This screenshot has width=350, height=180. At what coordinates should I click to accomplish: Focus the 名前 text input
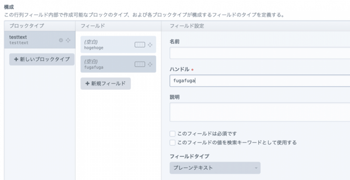coord(259,53)
